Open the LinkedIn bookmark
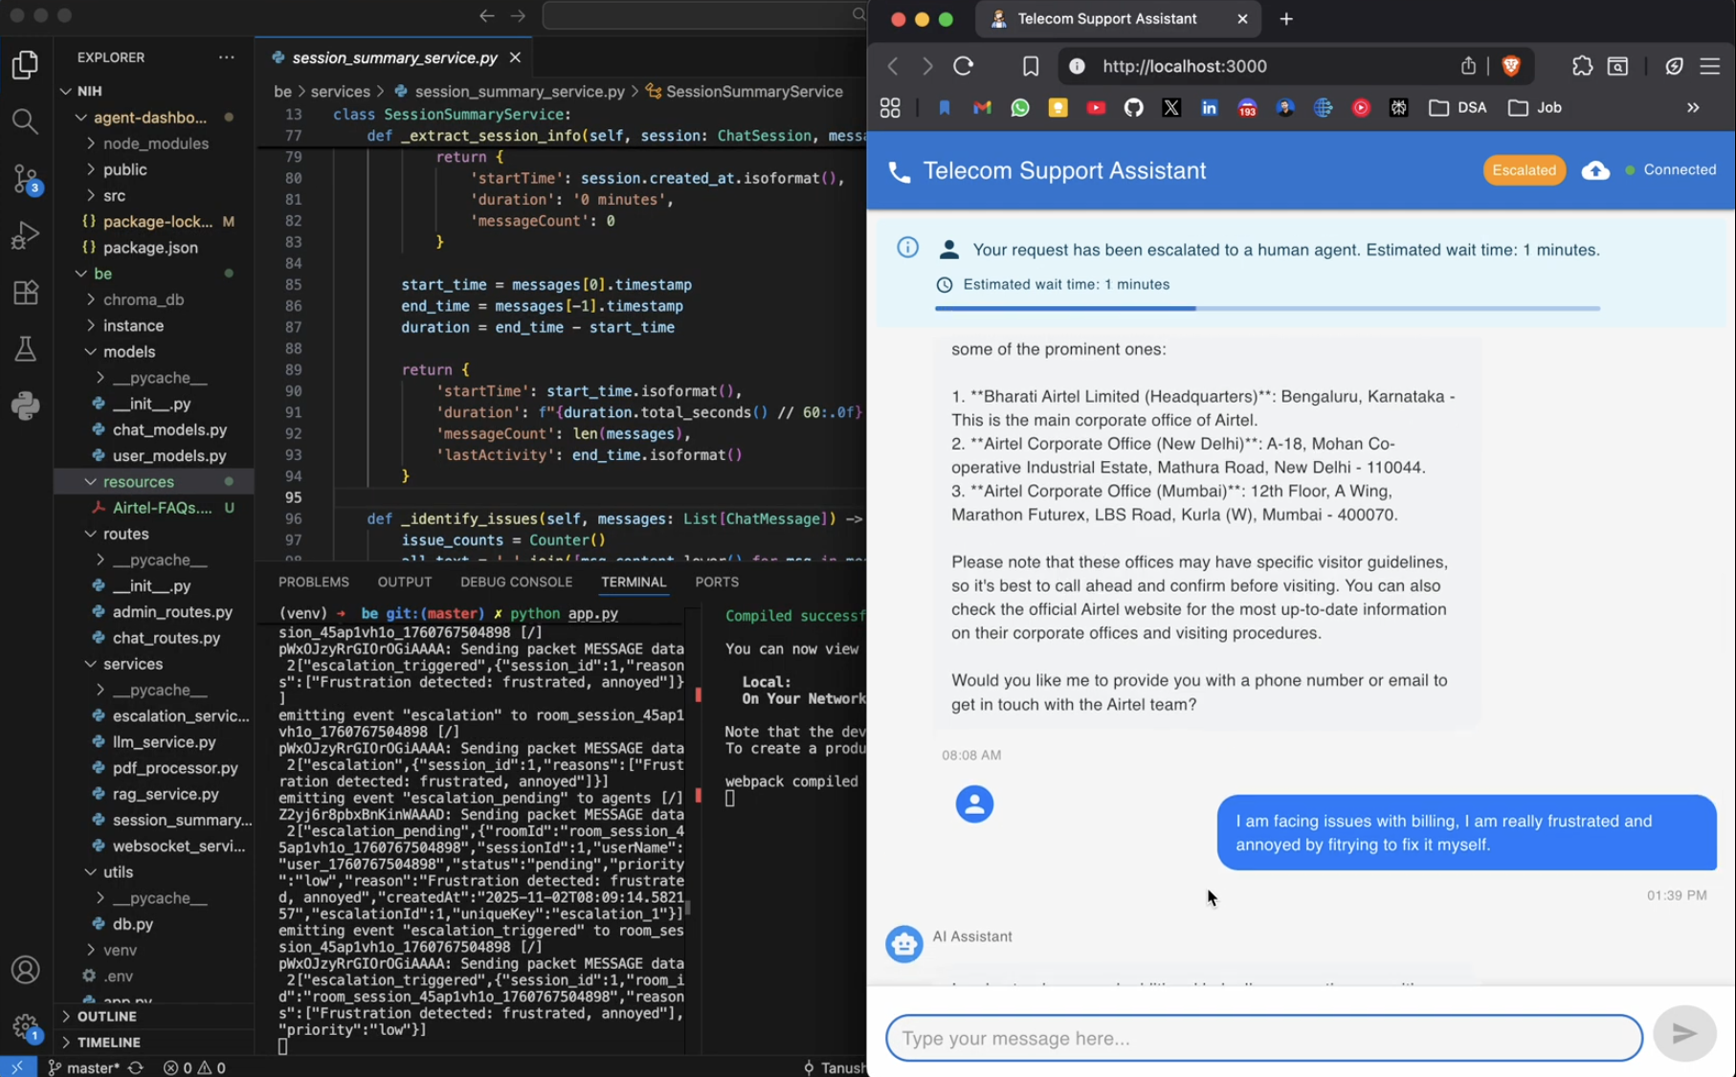 1210,108
